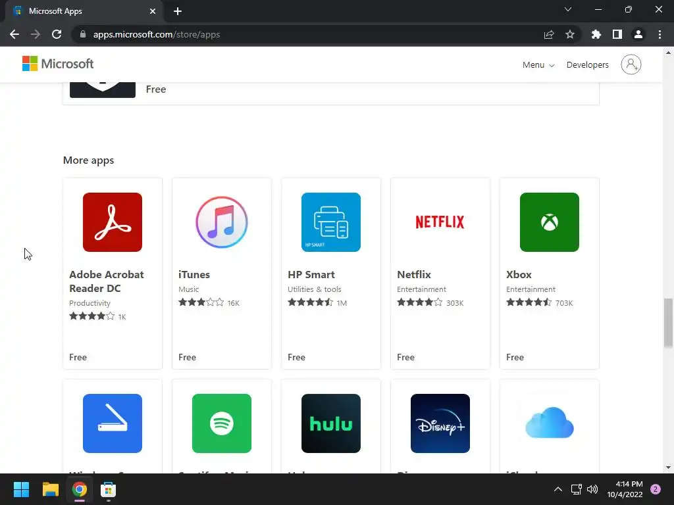Reload the page with the refresh icon
Screen dimensions: 674x505
[57, 34]
